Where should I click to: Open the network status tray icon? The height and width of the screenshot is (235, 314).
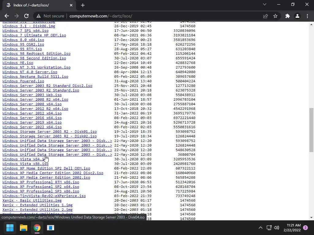click(269, 228)
